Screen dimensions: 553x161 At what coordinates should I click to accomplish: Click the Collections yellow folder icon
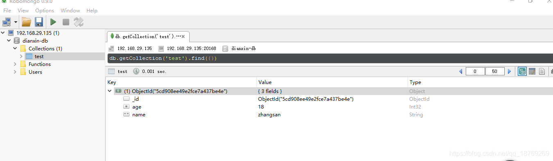click(23, 48)
